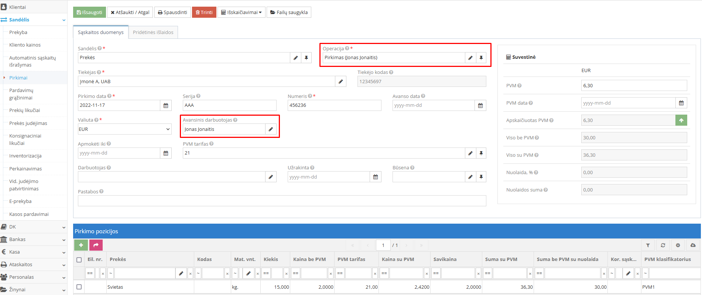Viewport: 702px width, 295px height.
Task: Select all rows with header checkbox
Action: (79, 260)
